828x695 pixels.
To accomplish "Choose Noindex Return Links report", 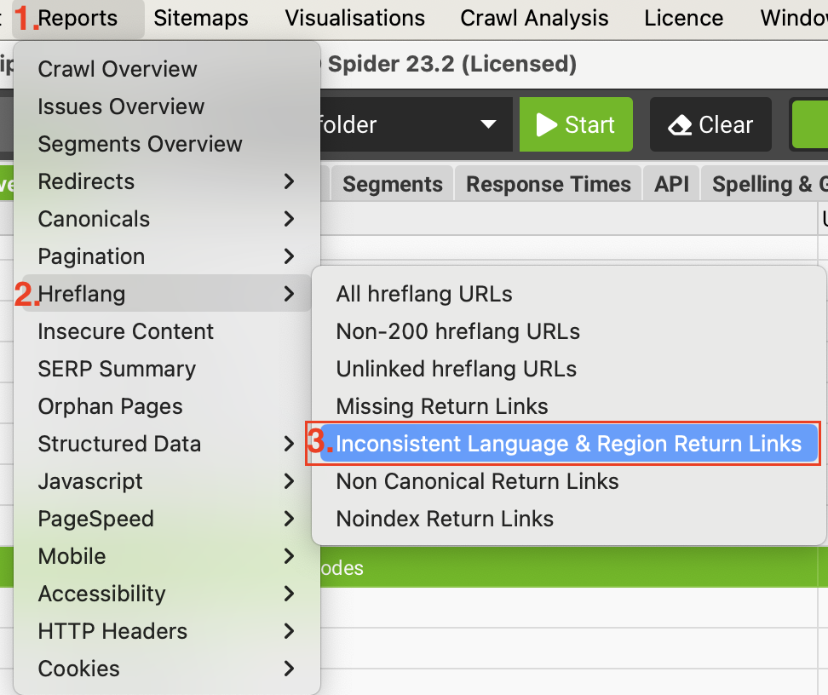I will (x=445, y=519).
